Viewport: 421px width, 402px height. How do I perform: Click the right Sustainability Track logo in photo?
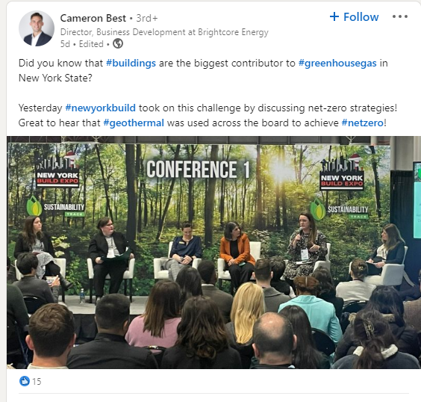point(340,209)
